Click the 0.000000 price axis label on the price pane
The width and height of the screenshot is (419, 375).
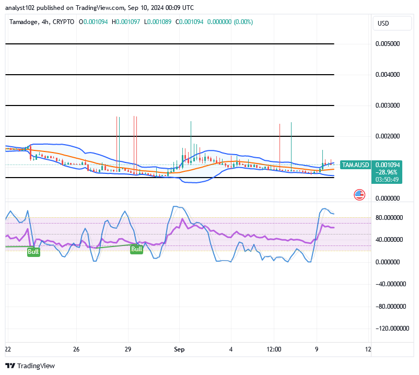coord(388,198)
